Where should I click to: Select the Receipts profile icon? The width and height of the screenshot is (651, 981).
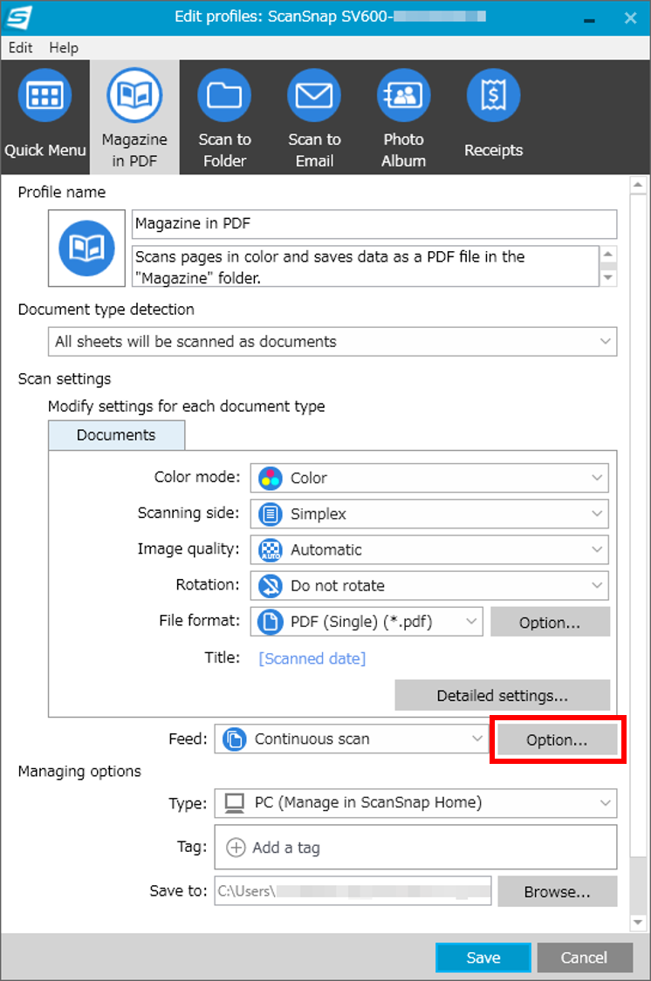493,96
